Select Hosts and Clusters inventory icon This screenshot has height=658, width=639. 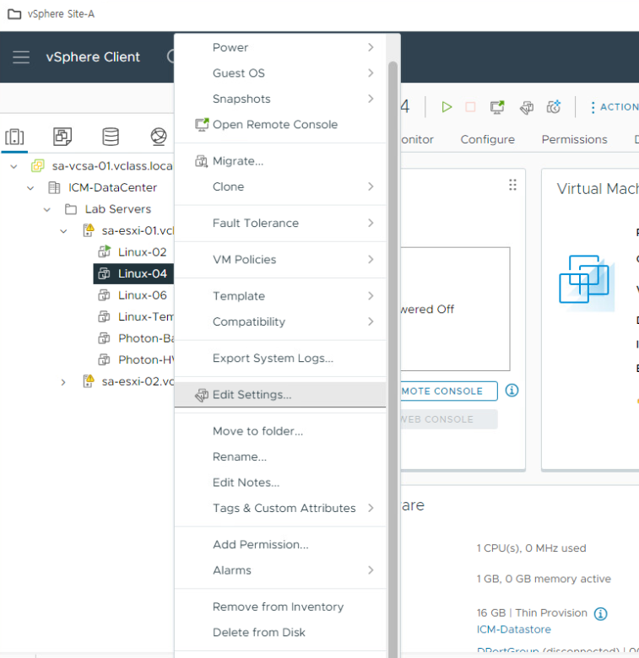tap(14, 137)
